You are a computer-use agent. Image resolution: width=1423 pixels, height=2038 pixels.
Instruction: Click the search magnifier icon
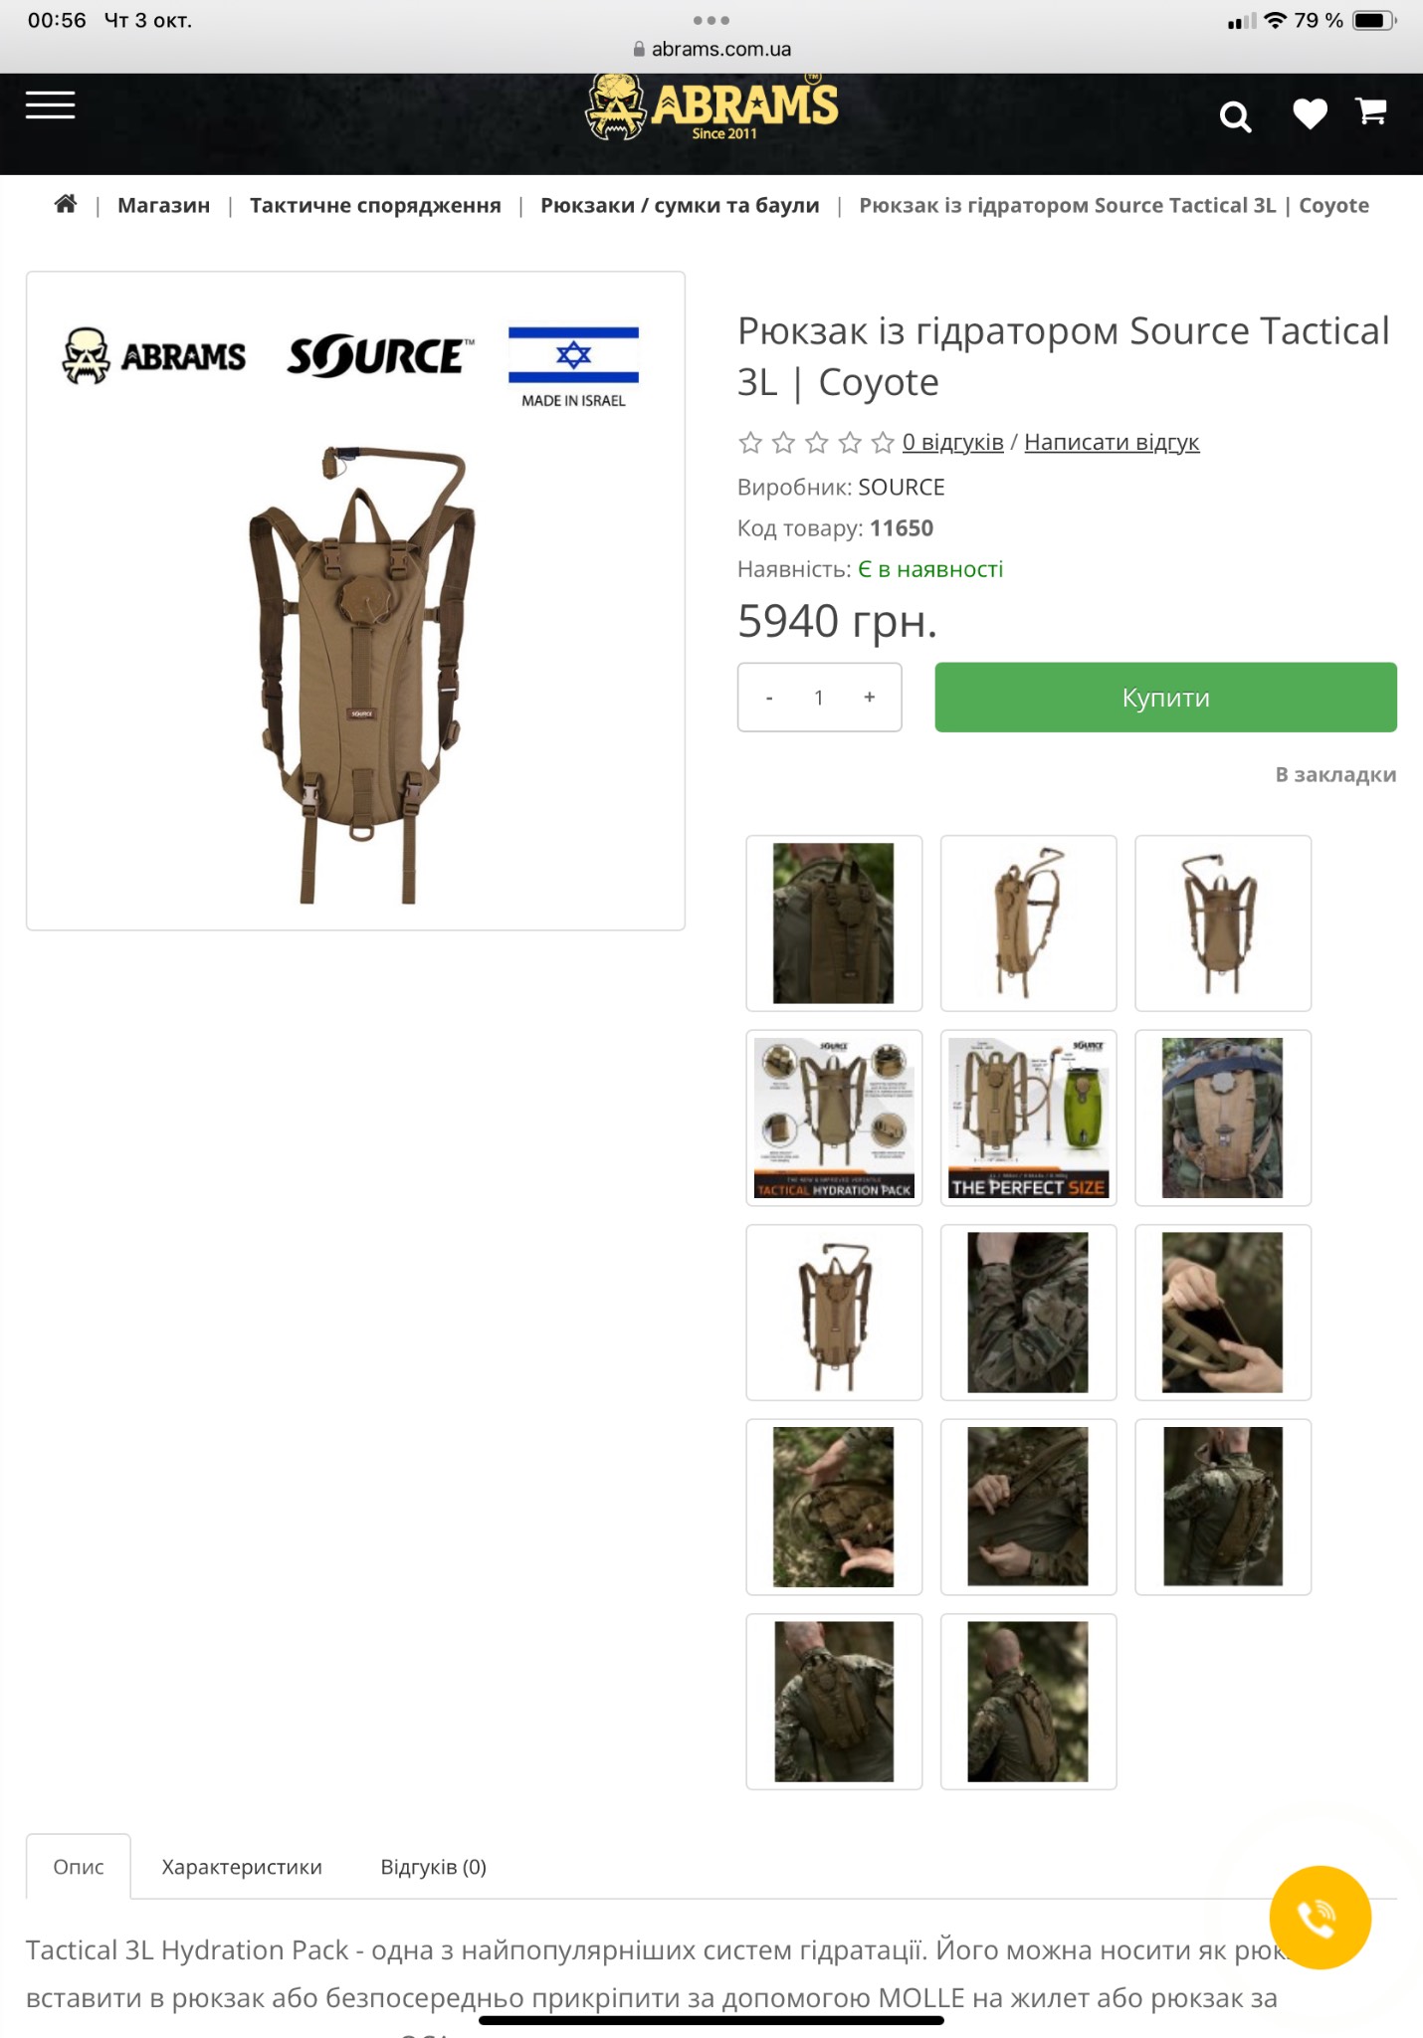1235,116
